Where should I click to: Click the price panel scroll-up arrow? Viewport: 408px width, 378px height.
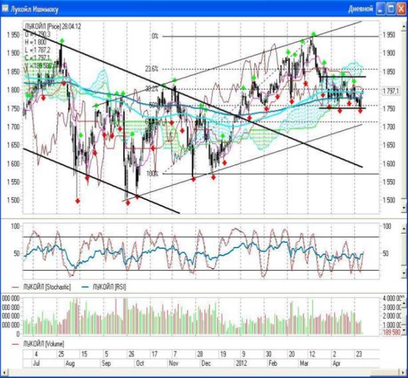click(404, 26)
